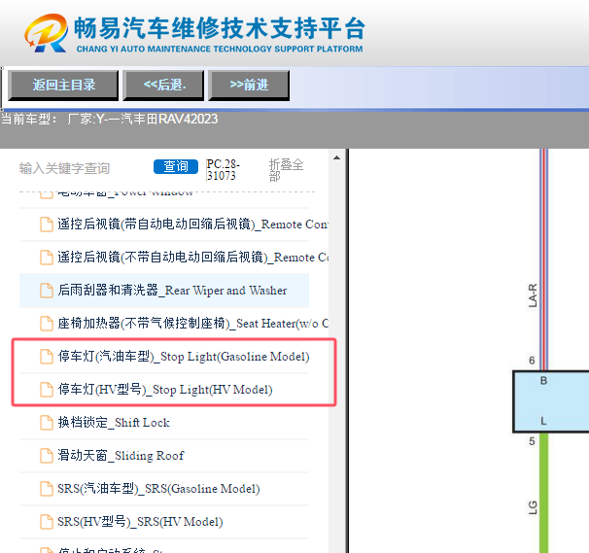This screenshot has height=553, width=589.
Task: Click document icon beside 遥控后视镜(带自动电动回缩后视镜)
Action: 47,225
